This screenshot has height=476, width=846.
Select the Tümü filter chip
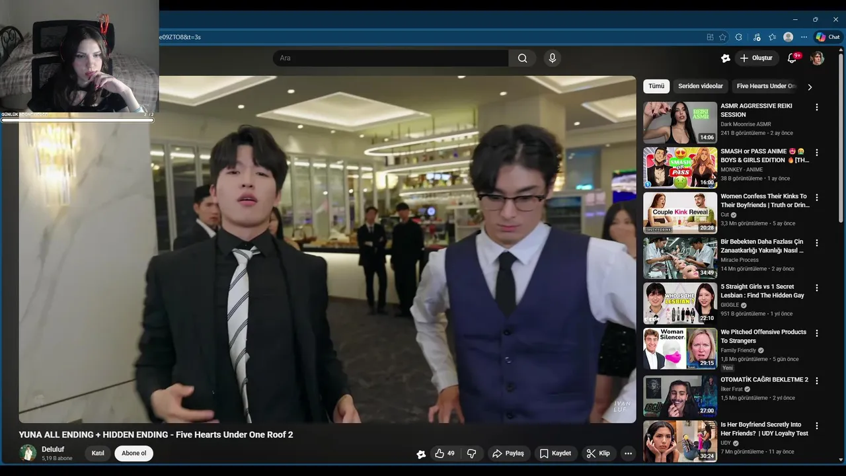pyautogui.click(x=656, y=86)
